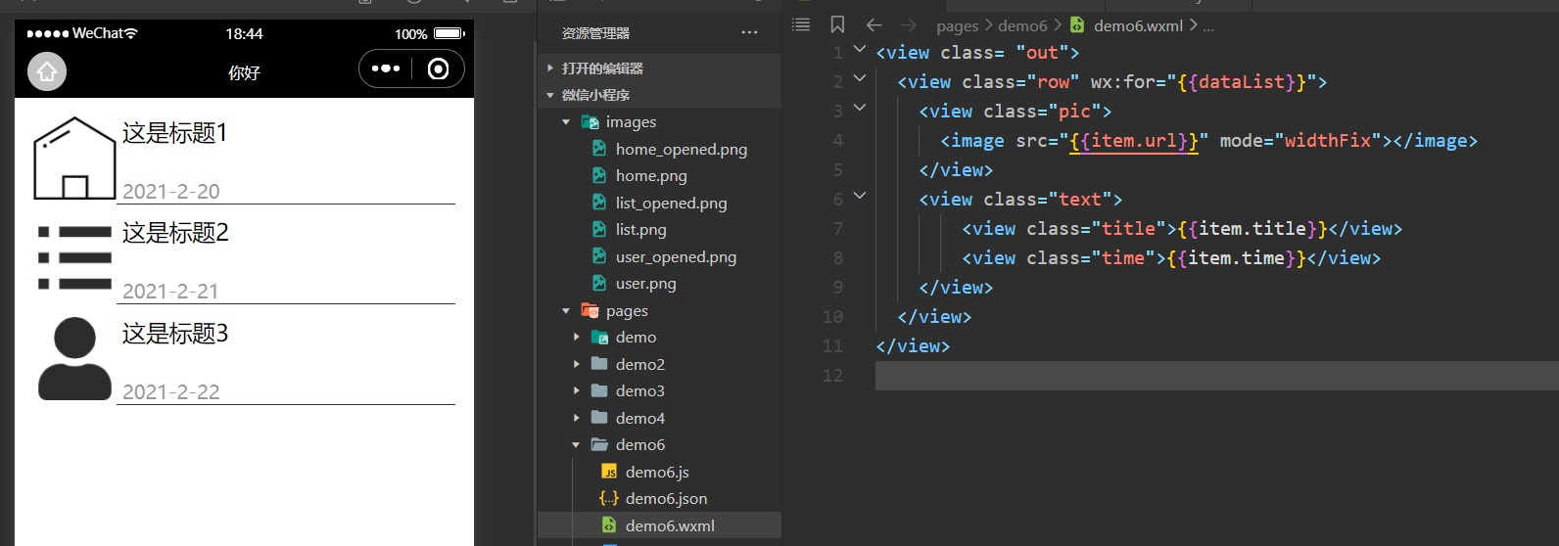
Task: Open list.png from the file tree
Action: [x=641, y=229]
